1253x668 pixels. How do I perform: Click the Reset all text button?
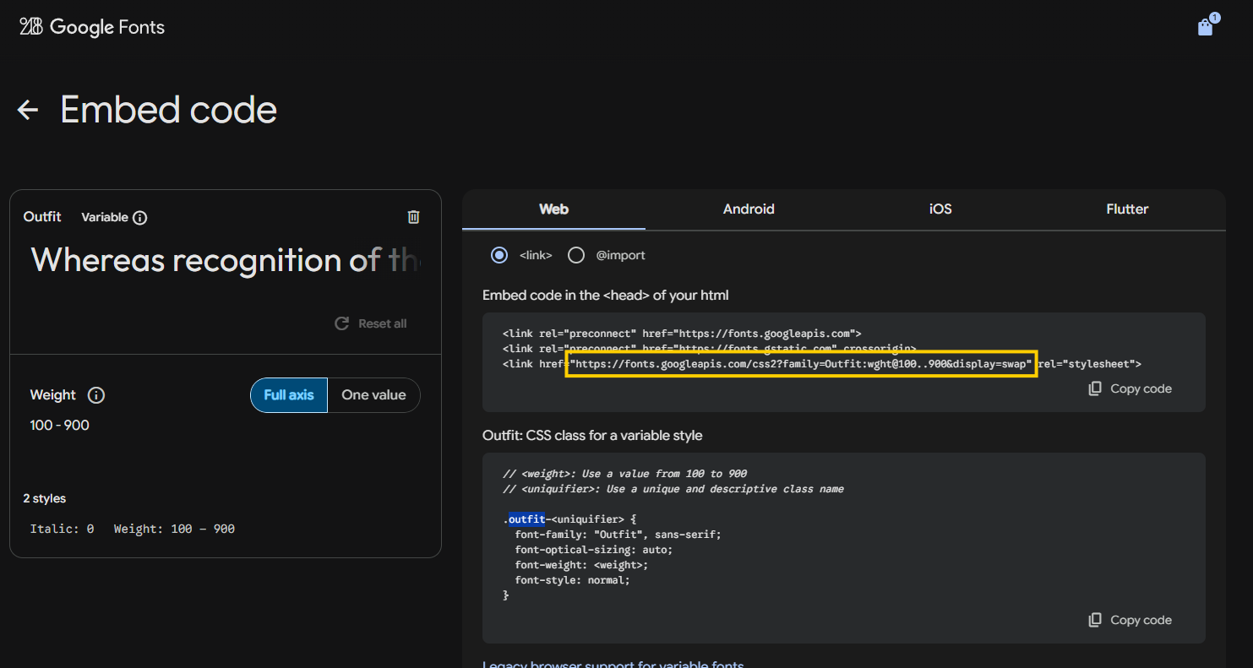382,323
